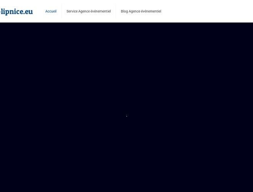The height and width of the screenshot is (192, 253).
Task: Click the blue lipnice.eu brand text
Action: pyautogui.click(x=16, y=12)
